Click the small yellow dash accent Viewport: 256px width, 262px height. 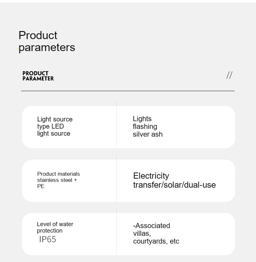[17, 49]
